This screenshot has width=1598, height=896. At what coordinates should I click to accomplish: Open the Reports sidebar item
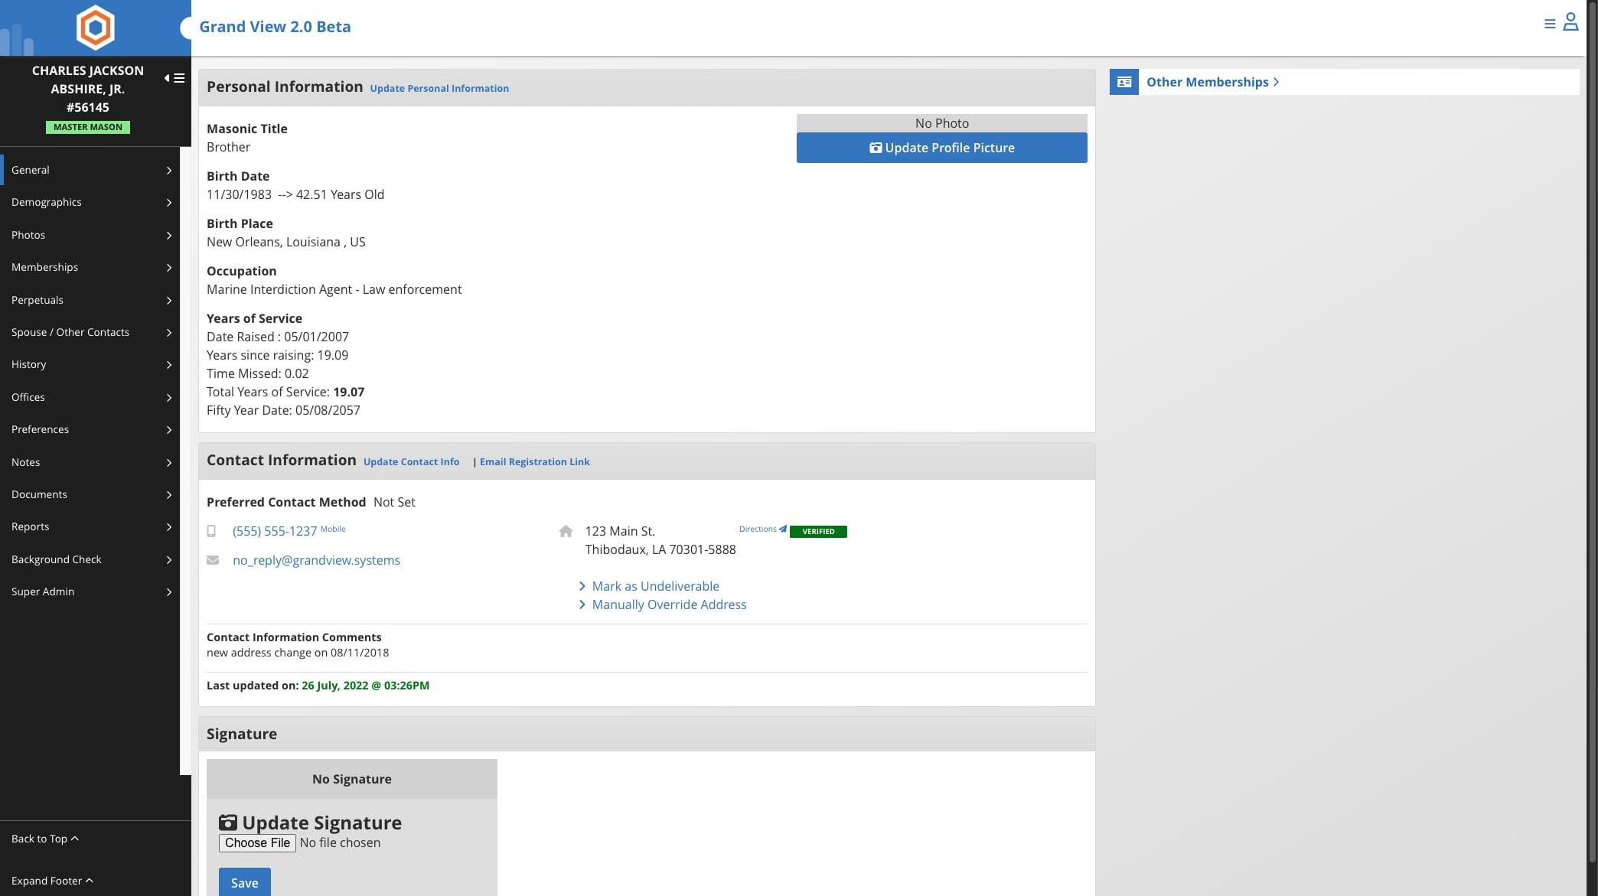[x=90, y=526]
